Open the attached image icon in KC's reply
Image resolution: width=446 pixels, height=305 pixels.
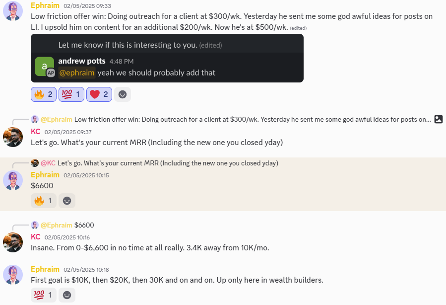[439, 119]
